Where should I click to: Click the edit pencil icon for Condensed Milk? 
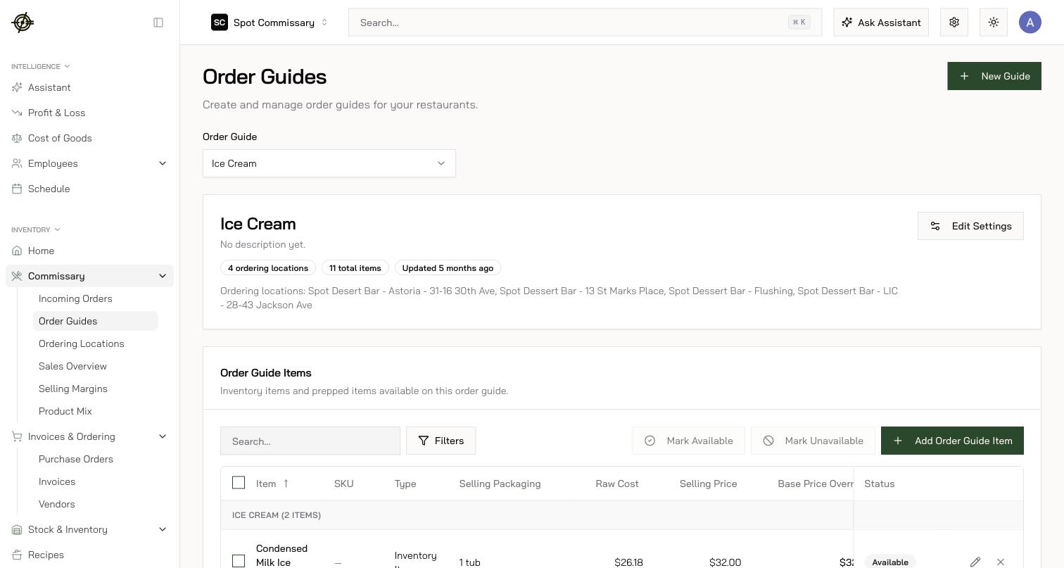(x=975, y=562)
